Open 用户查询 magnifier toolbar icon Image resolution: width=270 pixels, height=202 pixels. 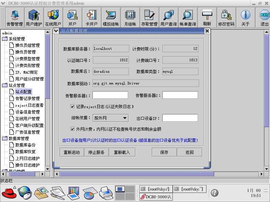[168, 18]
